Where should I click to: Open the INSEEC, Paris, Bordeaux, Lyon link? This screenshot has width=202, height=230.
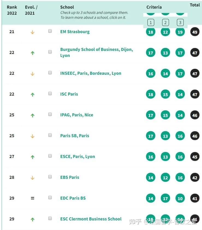[x=91, y=73]
